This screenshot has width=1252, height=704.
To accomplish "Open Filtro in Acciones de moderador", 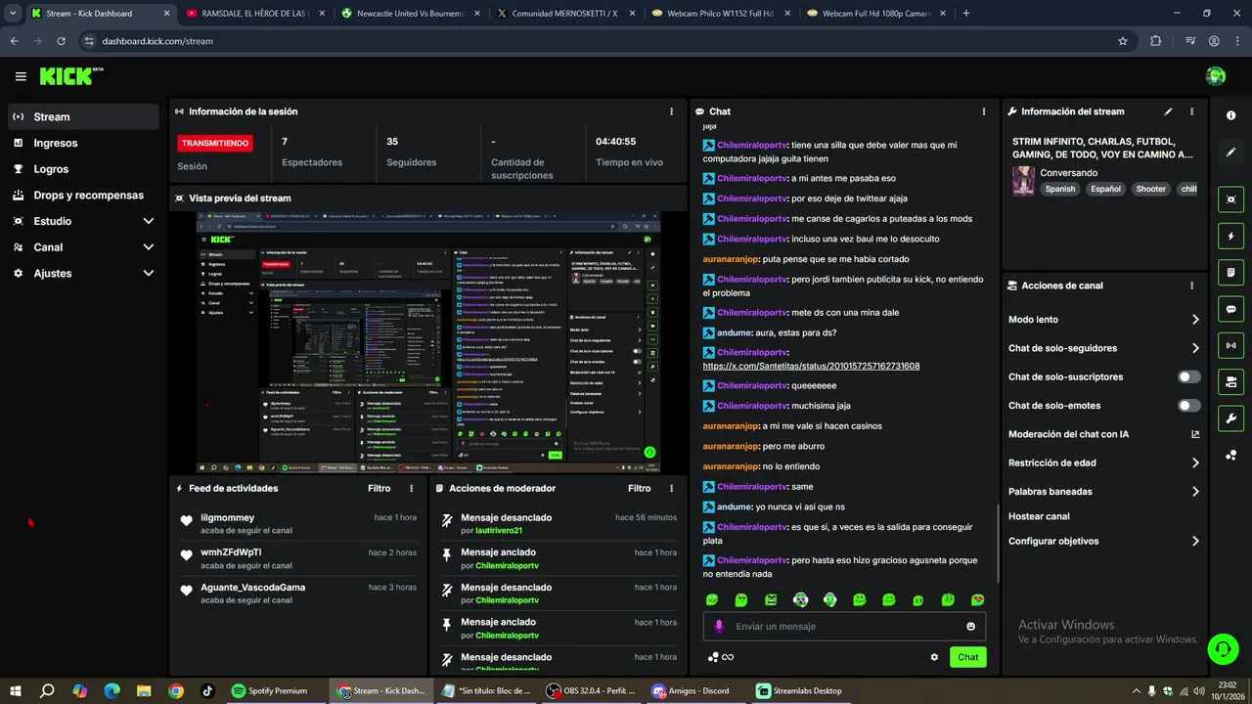I will pyautogui.click(x=639, y=488).
